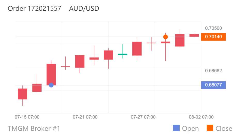Click the TMGM Broker #1 label
This screenshot has height=136, width=240.
(34, 128)
